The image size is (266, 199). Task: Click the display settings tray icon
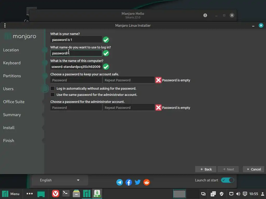(203, 194)
